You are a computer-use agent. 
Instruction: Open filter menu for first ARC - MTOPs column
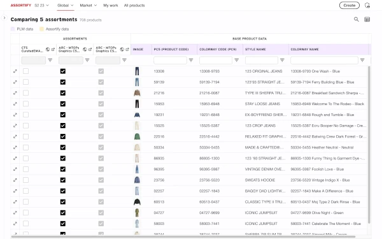click(x=87, y=61)
